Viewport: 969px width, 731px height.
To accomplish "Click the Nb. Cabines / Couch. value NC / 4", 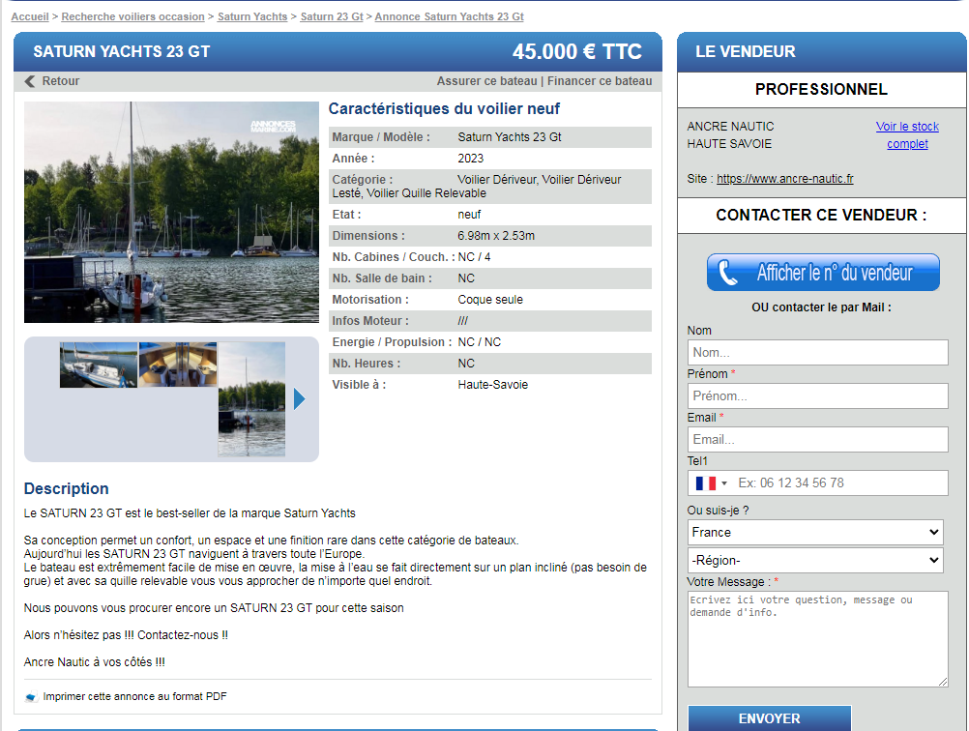I will point(474,257).
